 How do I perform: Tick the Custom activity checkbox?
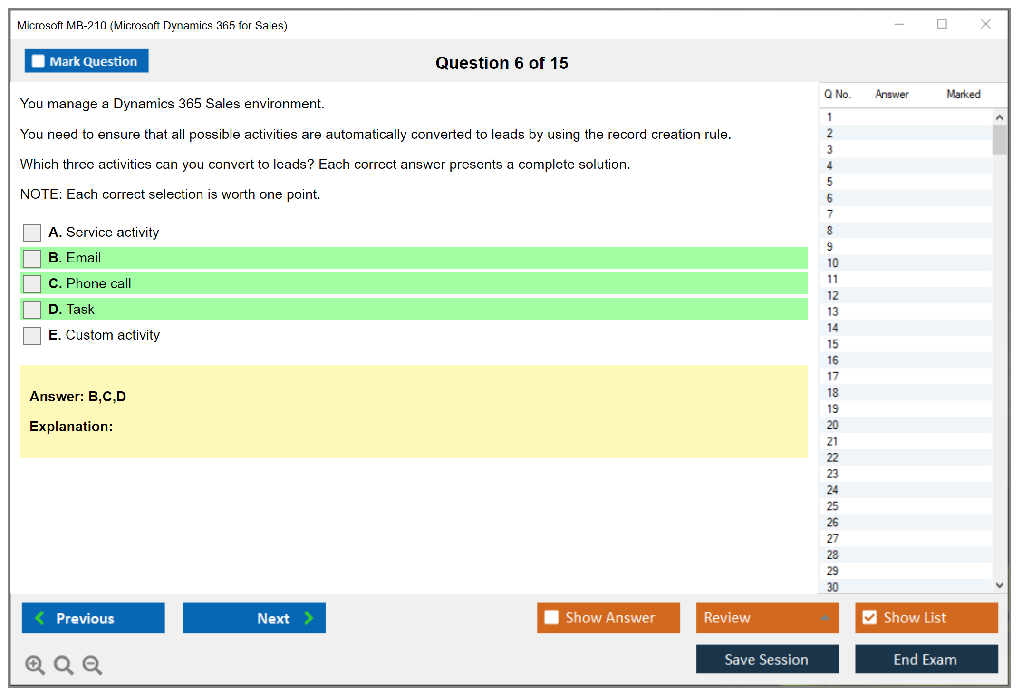(32, 335)
